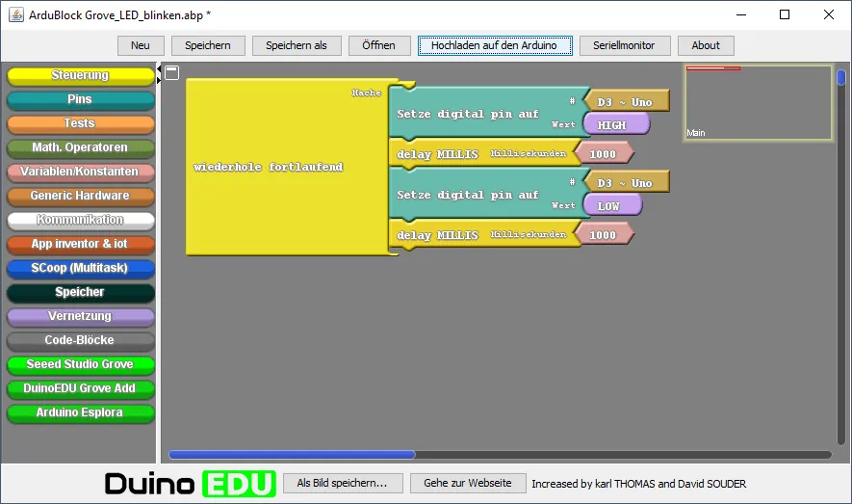The image size is (852, 504).
Task: Open the Steuerung block category
Action: (x=80, y=75)
